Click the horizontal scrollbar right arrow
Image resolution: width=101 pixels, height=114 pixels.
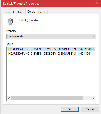tap(93, 98)
